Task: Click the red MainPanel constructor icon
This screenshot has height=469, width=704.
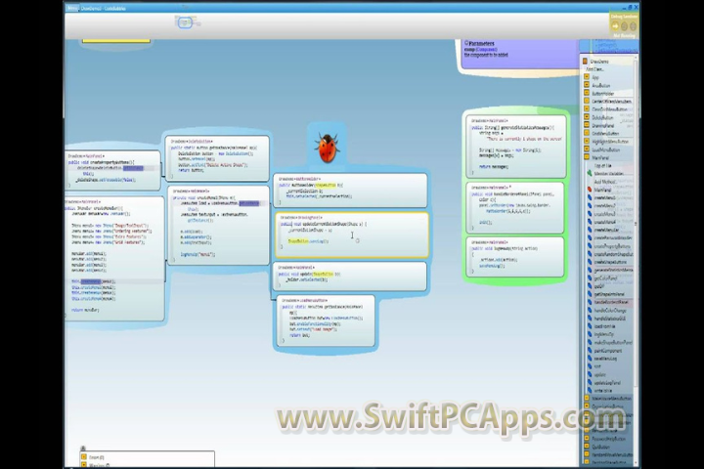Action: click(x=590, y=190)
